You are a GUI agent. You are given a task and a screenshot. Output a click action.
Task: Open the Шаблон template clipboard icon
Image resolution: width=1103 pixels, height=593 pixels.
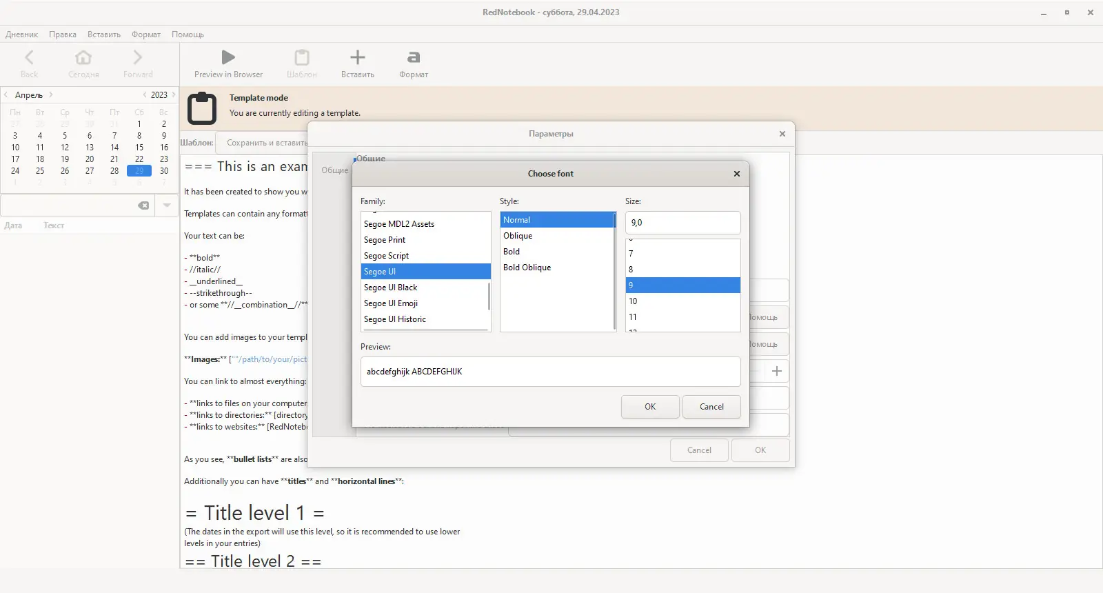pos(302,57)
